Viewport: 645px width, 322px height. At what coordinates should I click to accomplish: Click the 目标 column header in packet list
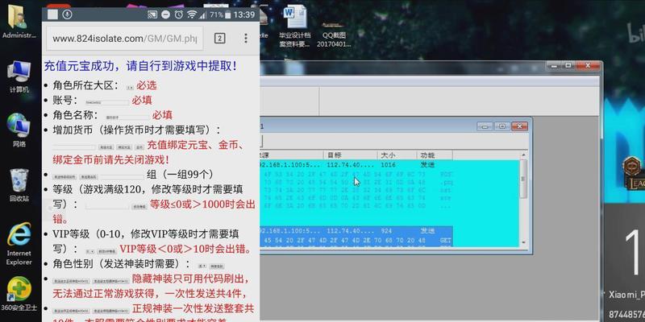pos(350,155)
